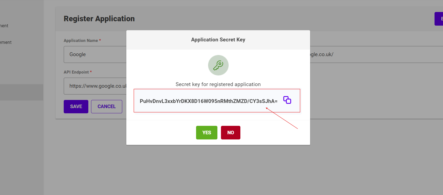
Task: Focus the API Endpoint URL field
Action: (x=95, y=86)
